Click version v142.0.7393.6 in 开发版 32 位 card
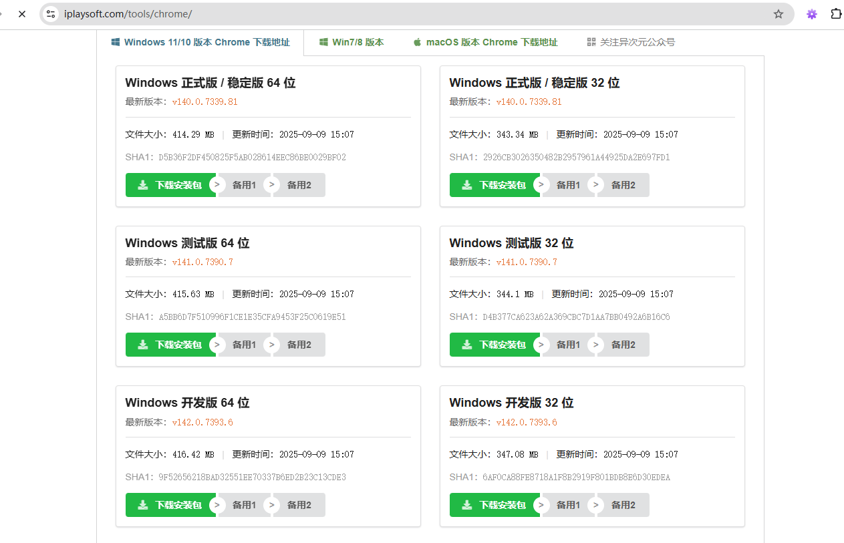The image size is (844, 543). coord(527,422)
